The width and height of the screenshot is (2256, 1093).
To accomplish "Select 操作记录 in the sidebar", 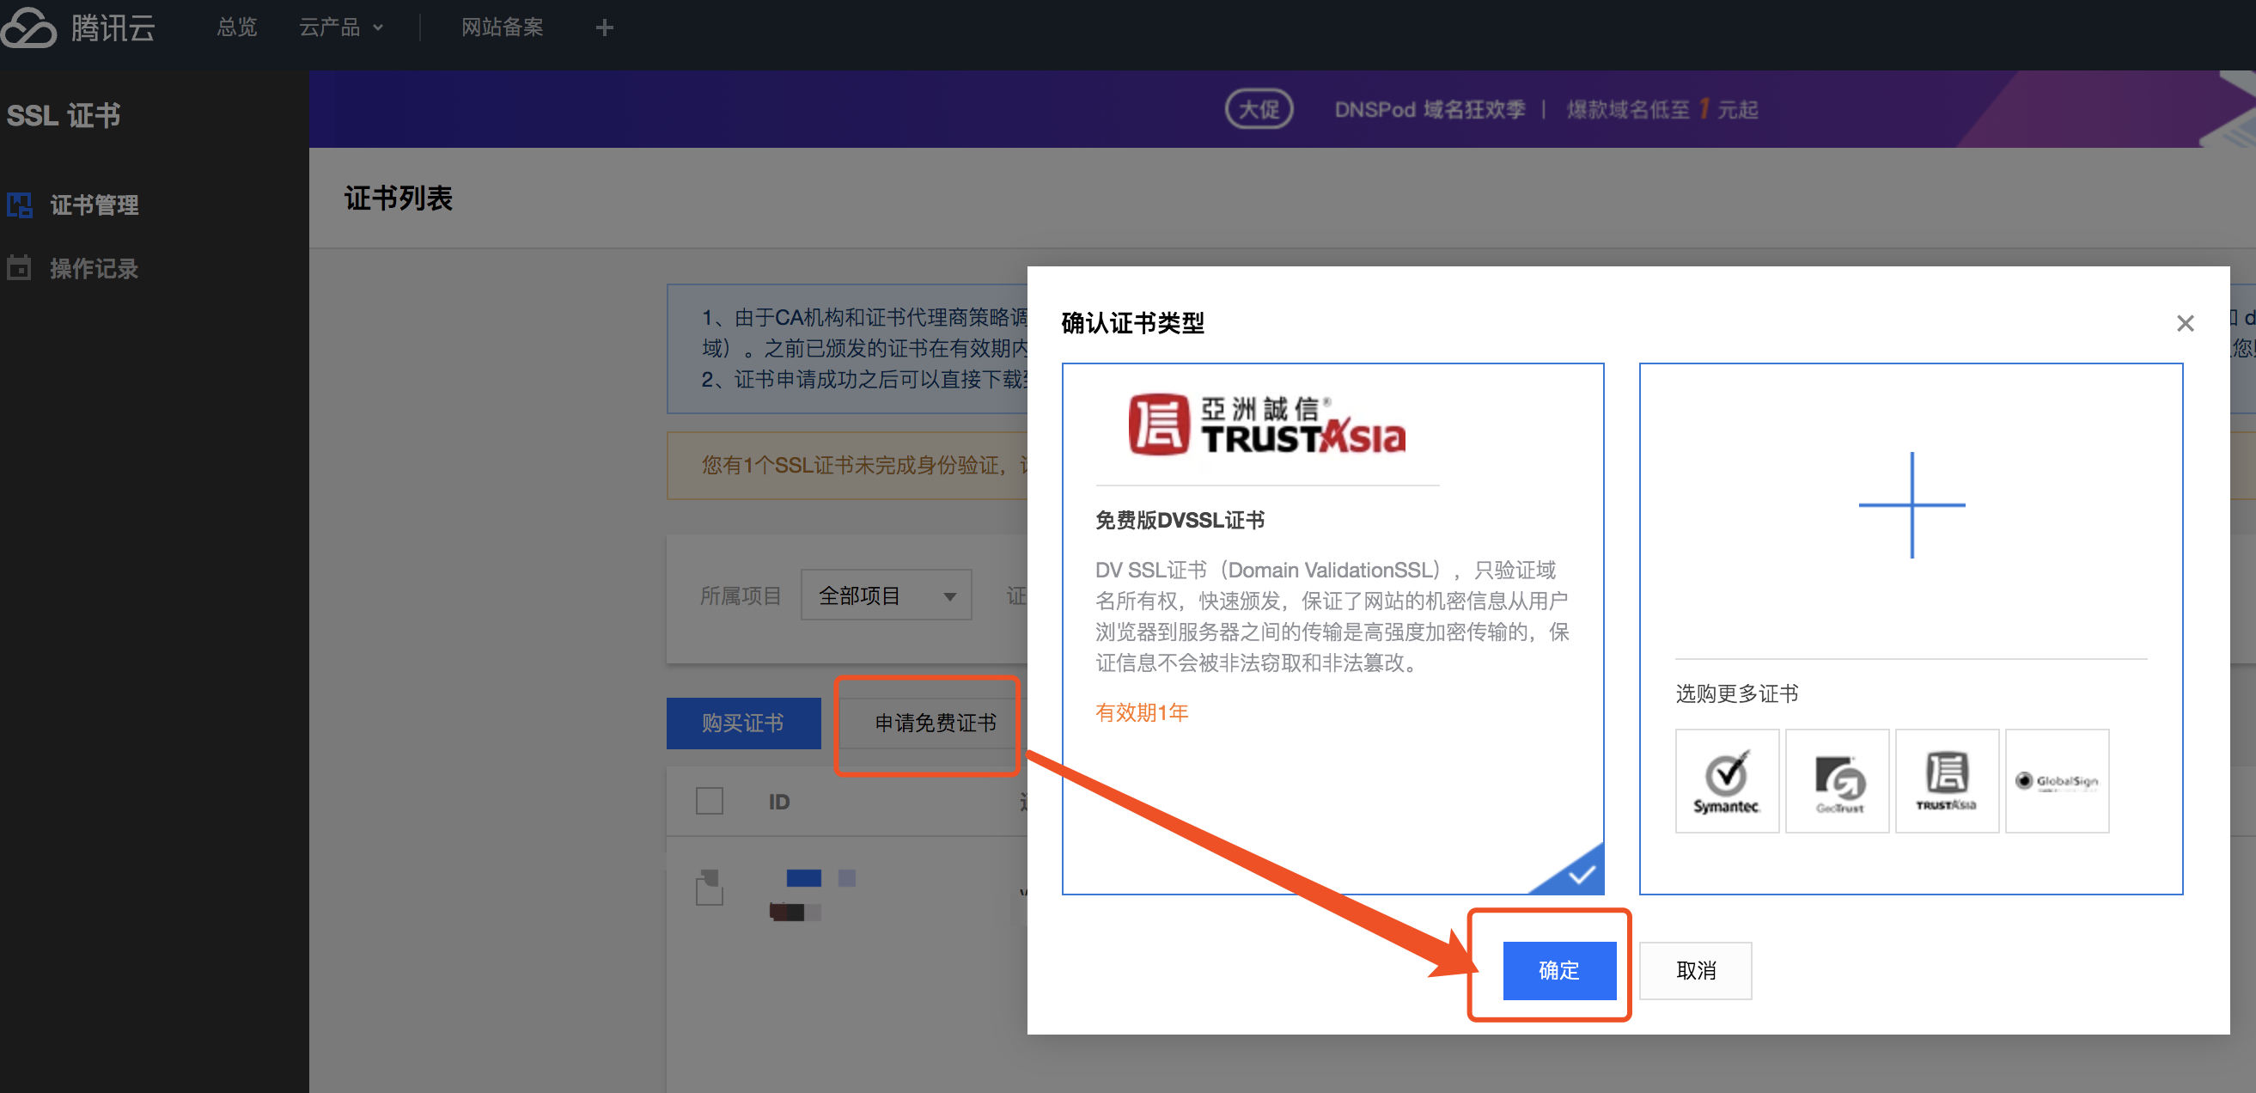I will tap(94, 268).
